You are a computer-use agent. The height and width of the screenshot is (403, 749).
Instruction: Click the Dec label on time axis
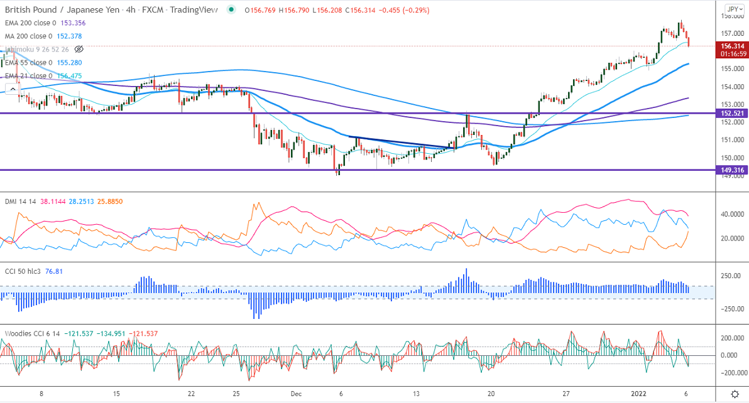[x=296, y=394]
